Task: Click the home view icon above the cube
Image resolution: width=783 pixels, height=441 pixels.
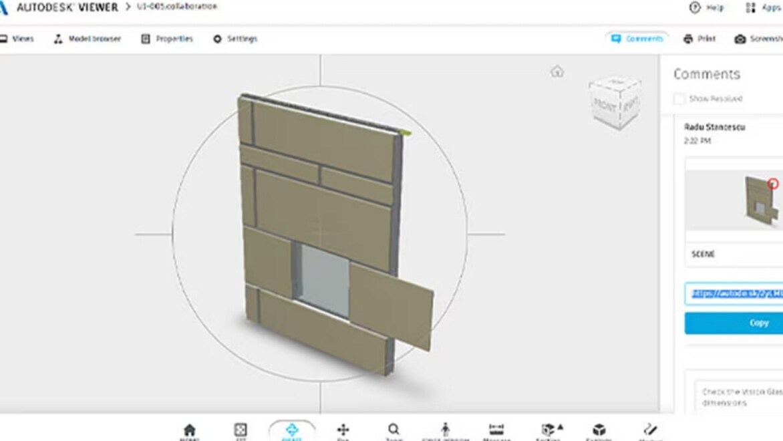Action: coord(557,71)
